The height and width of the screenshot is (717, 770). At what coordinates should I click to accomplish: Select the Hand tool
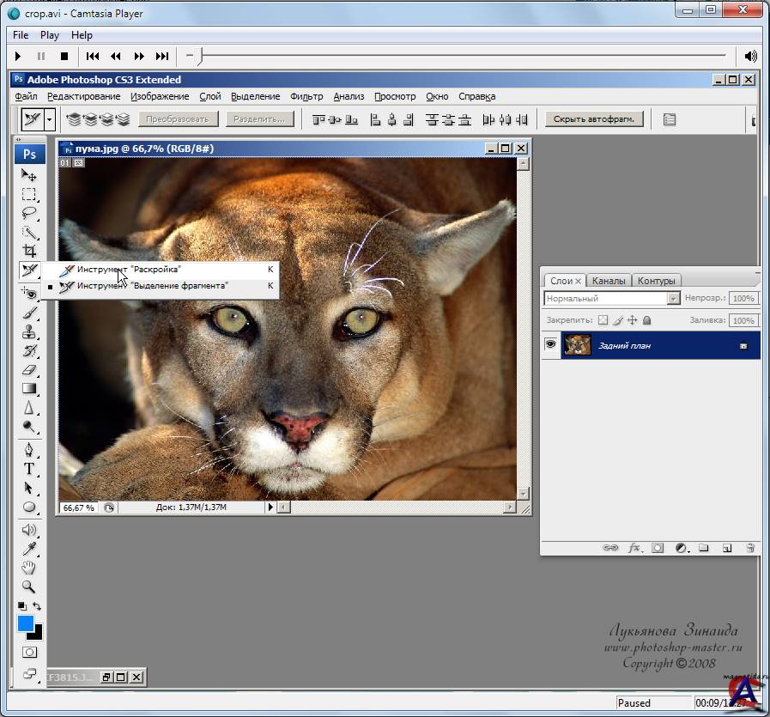[29, 568]
